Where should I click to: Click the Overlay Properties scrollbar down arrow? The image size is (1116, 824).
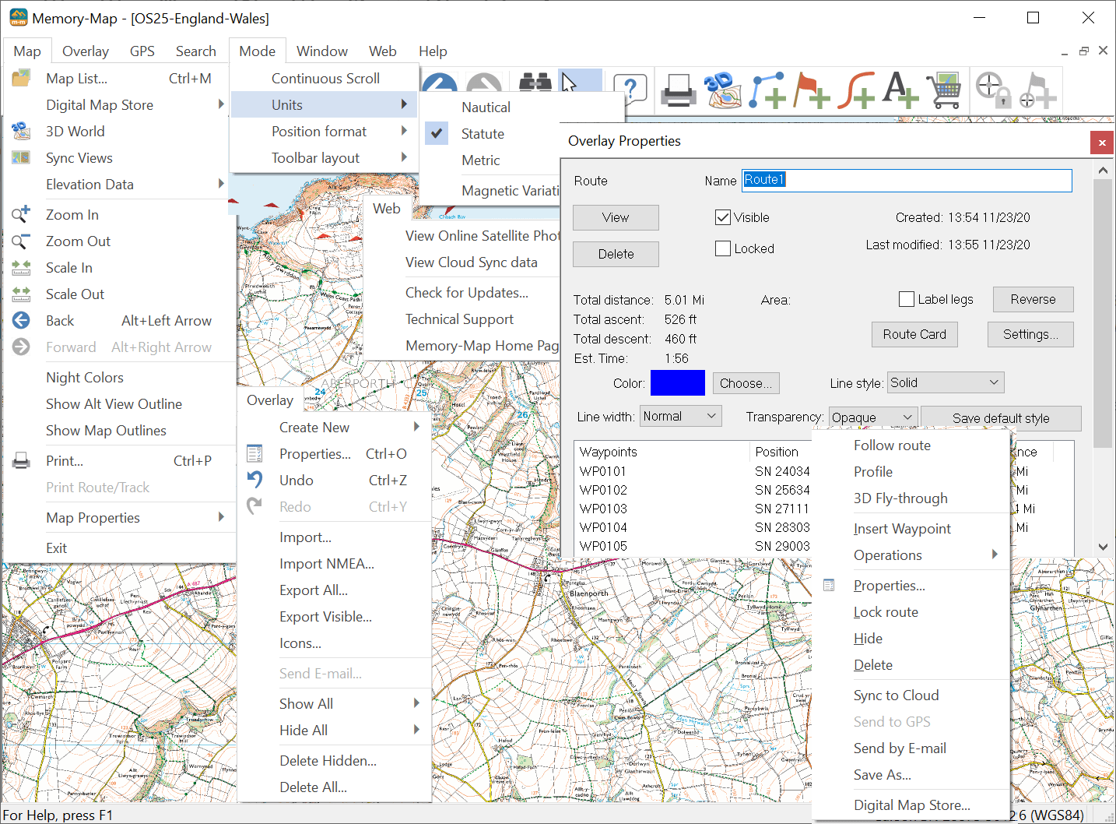click(x=1103, y=547)
